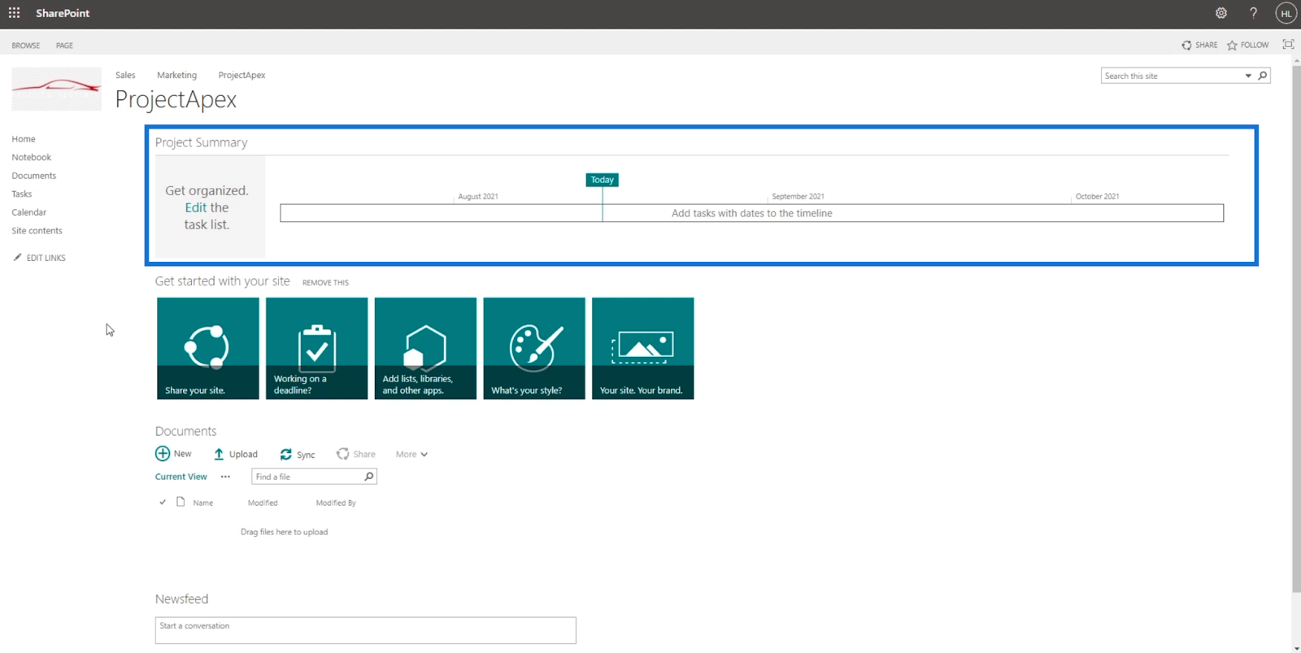Image resolution: width=1301 pixels, height=653 pixels.
Task: Click the Sync documents icon
Action: [286, 455]
